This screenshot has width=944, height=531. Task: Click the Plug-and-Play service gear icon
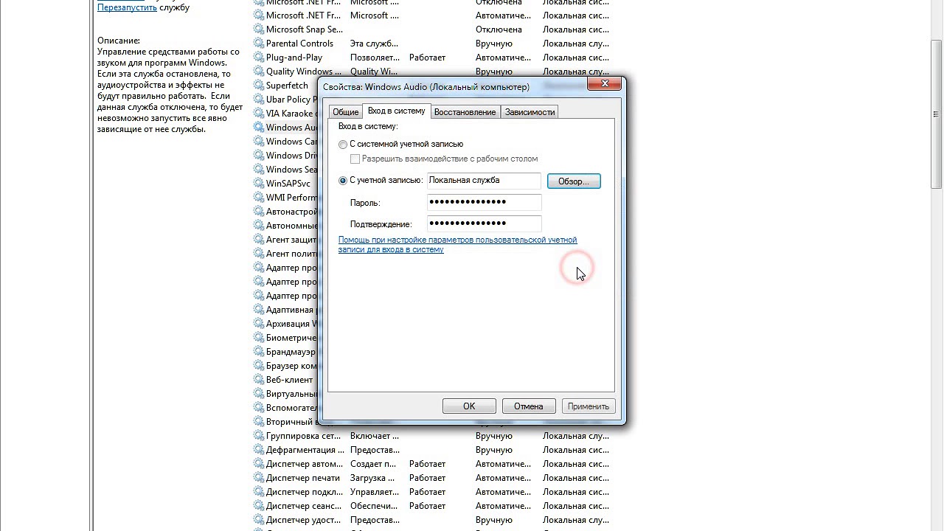pos(259,58)
